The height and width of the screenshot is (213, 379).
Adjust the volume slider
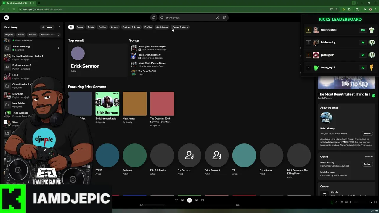[x=360, y=202]
